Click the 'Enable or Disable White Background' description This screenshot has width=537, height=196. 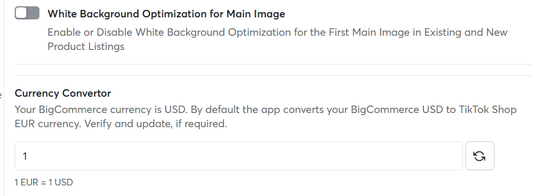(277, 39)
